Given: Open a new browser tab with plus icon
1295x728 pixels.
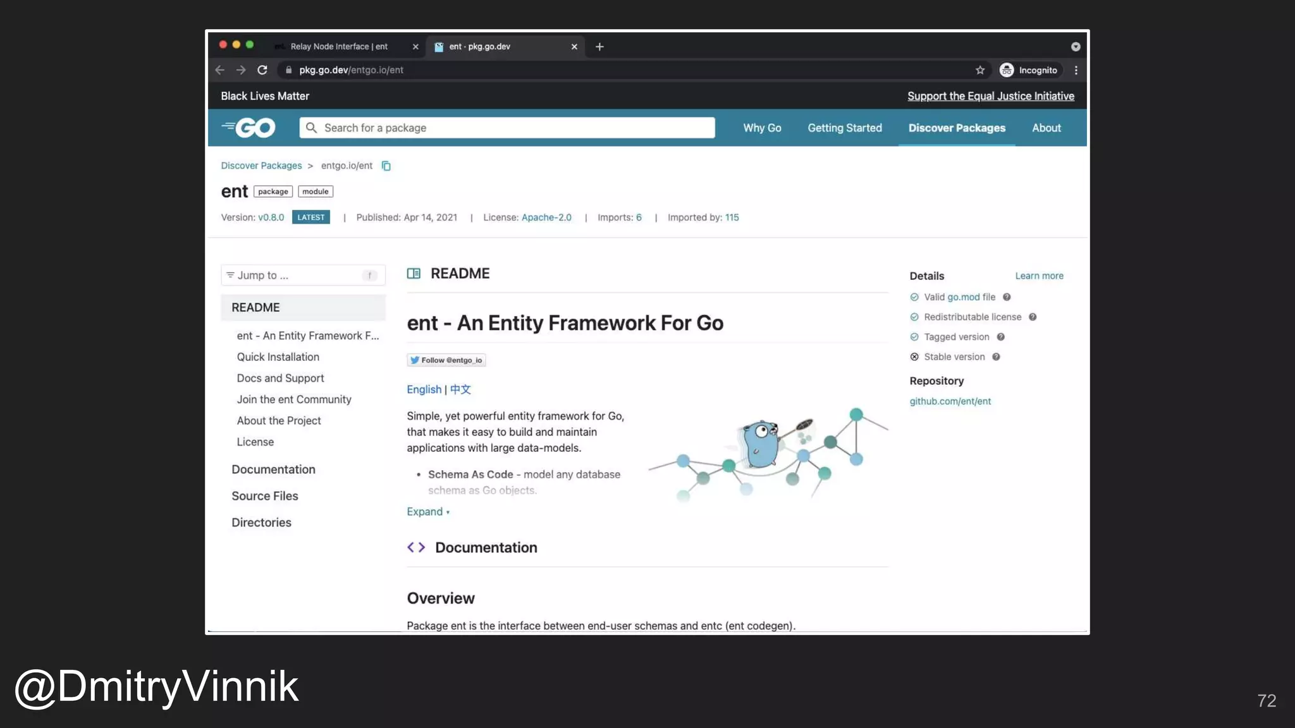Looking at the screenshot, I should [599, 47].
